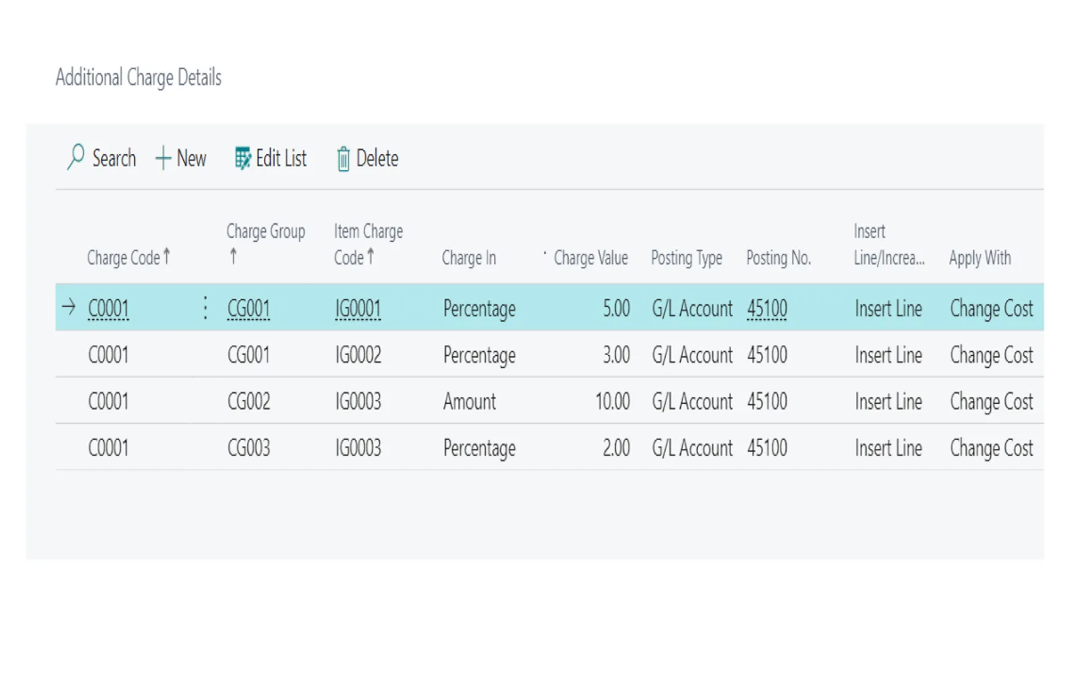This screenshot has width=1086, height=679.
Task: Click the Edit List grid icon
Action: coord(242,158)
